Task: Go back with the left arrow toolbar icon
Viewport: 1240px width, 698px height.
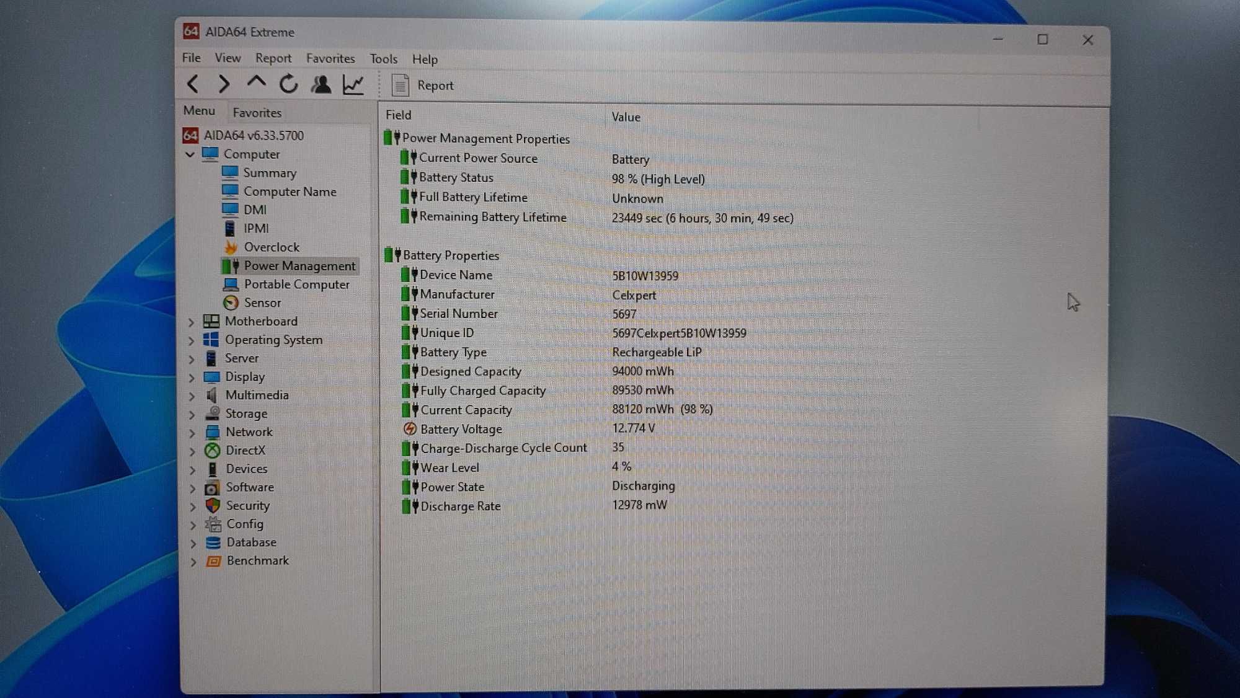Action: (193, 84)
